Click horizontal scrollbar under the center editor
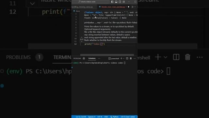The image size is (209, 118). pyautogui.click(x=107, y=55)
